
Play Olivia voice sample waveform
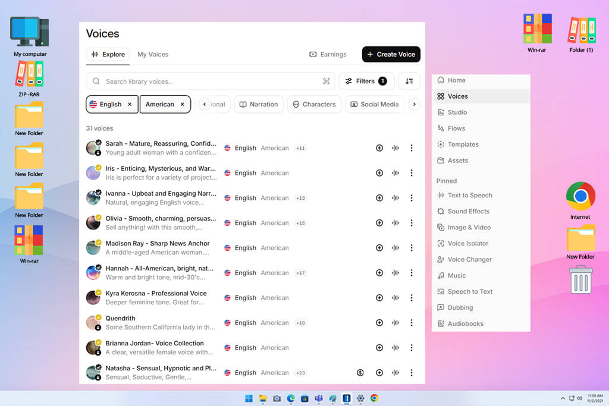pyautogui.click(x=395, y=223)
